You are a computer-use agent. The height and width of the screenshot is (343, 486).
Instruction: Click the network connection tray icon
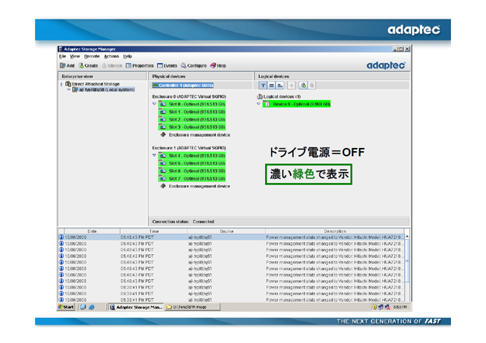click(381, 307)
